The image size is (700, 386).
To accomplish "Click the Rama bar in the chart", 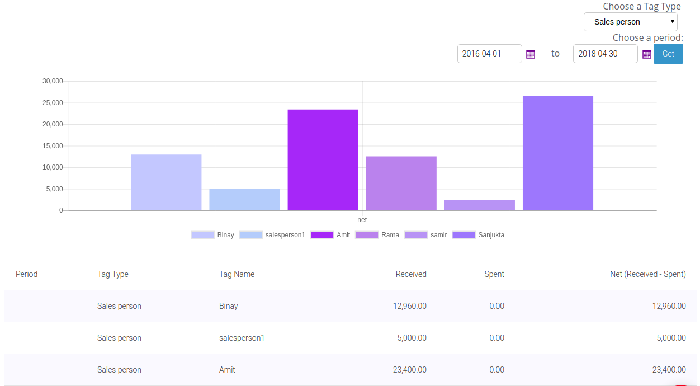I will (401, 183).
